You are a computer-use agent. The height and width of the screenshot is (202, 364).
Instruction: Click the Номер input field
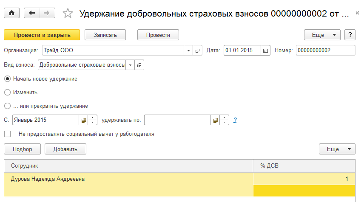(x=325, y=50)
